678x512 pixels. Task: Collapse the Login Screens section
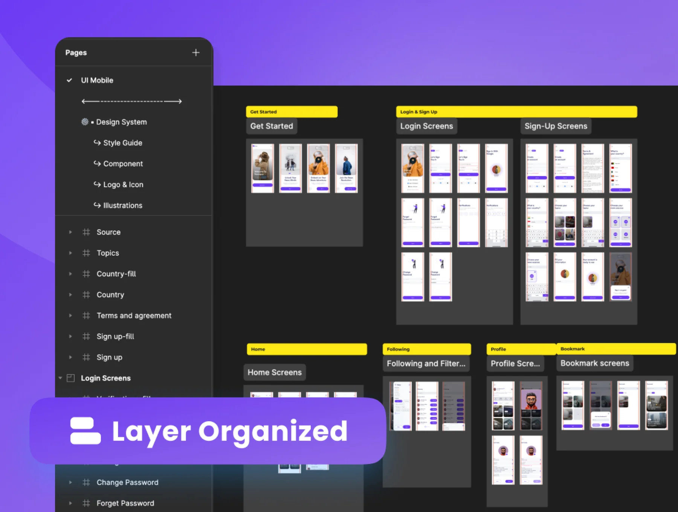[60, 378]
